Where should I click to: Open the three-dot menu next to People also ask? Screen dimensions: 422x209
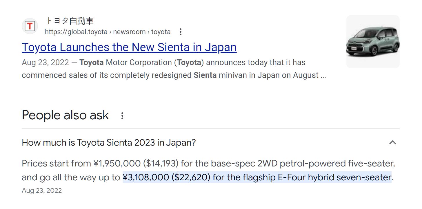[122, 116]
